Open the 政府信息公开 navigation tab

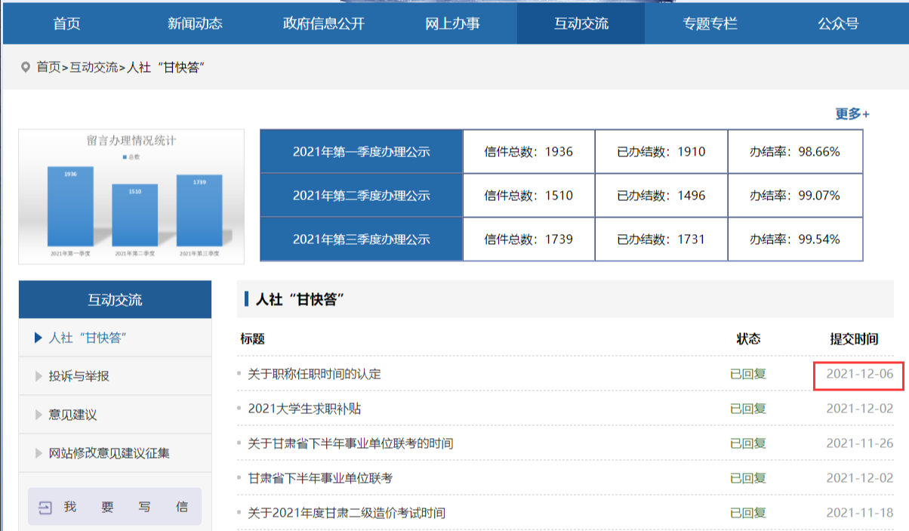(x=324, y=23)
